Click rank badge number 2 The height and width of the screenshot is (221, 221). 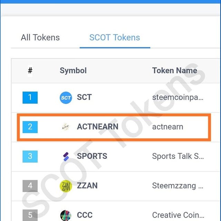[30, 127]
